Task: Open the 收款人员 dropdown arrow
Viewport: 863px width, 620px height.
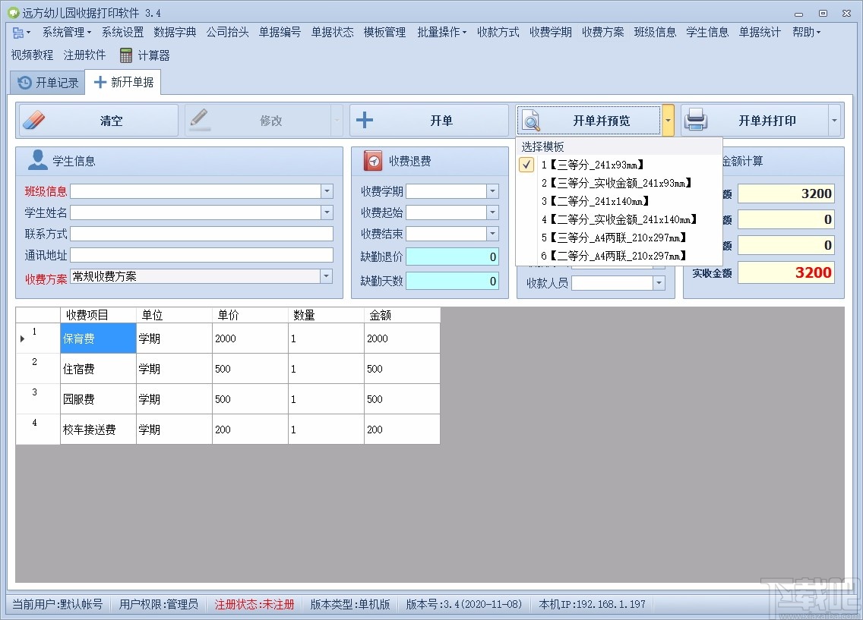Action: (x=659, y=283)
